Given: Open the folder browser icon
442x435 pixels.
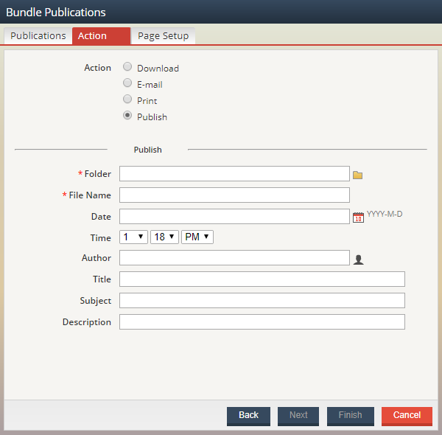Looking at the screenshot, I should pyautogui.click(x=357, y=175).
